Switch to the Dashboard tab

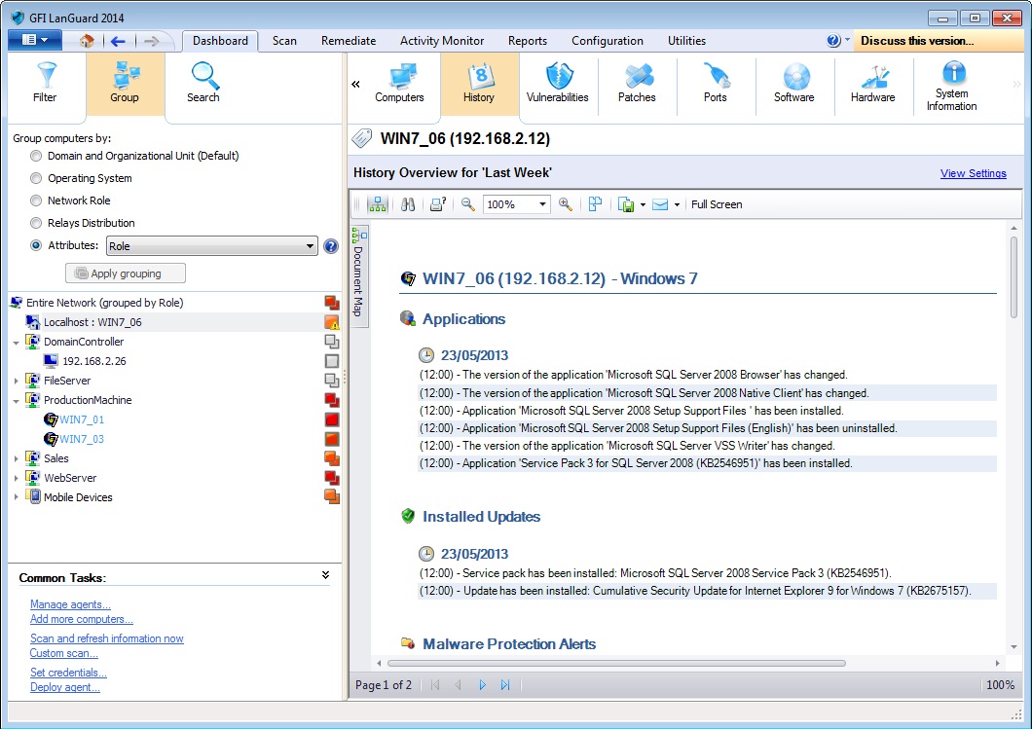click(220, 41)
